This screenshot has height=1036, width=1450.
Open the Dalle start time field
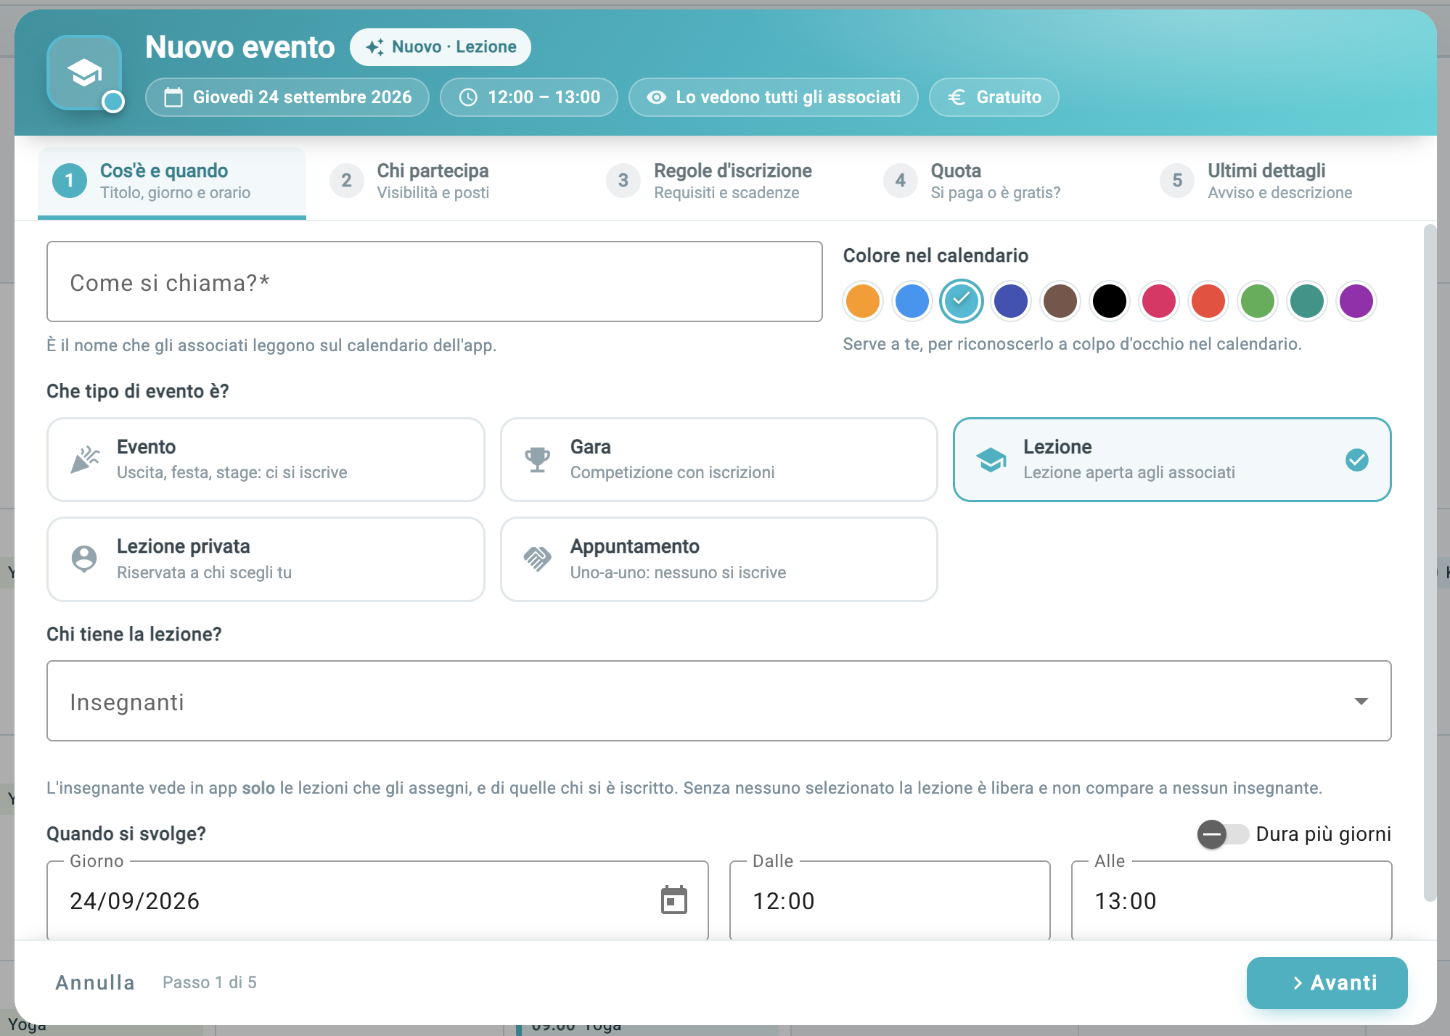890,900
